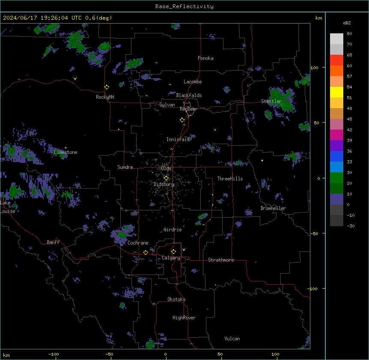This screenshot has width=369, height=360.
Task: Click the ThreeHills label
Action: pos(230,179)
